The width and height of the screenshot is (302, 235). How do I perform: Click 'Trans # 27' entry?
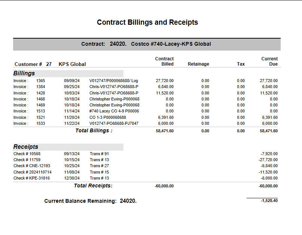pyautogui.click(x=99, y=166)
